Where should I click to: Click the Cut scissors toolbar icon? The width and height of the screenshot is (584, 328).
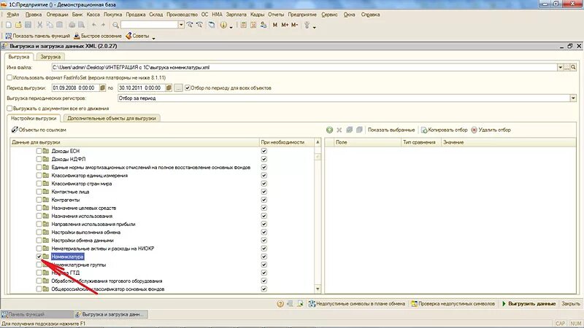40,25
